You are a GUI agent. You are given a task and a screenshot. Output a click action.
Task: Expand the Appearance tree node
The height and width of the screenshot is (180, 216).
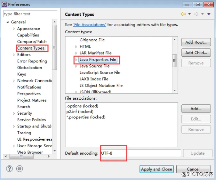14,29
